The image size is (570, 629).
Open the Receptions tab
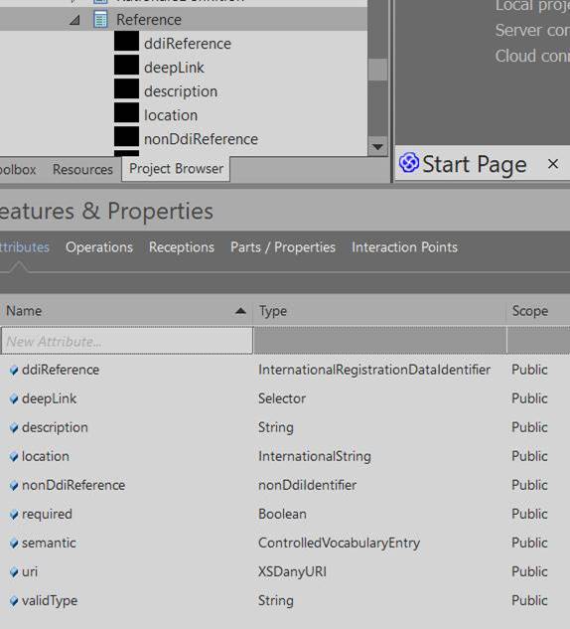coord(182,247)
